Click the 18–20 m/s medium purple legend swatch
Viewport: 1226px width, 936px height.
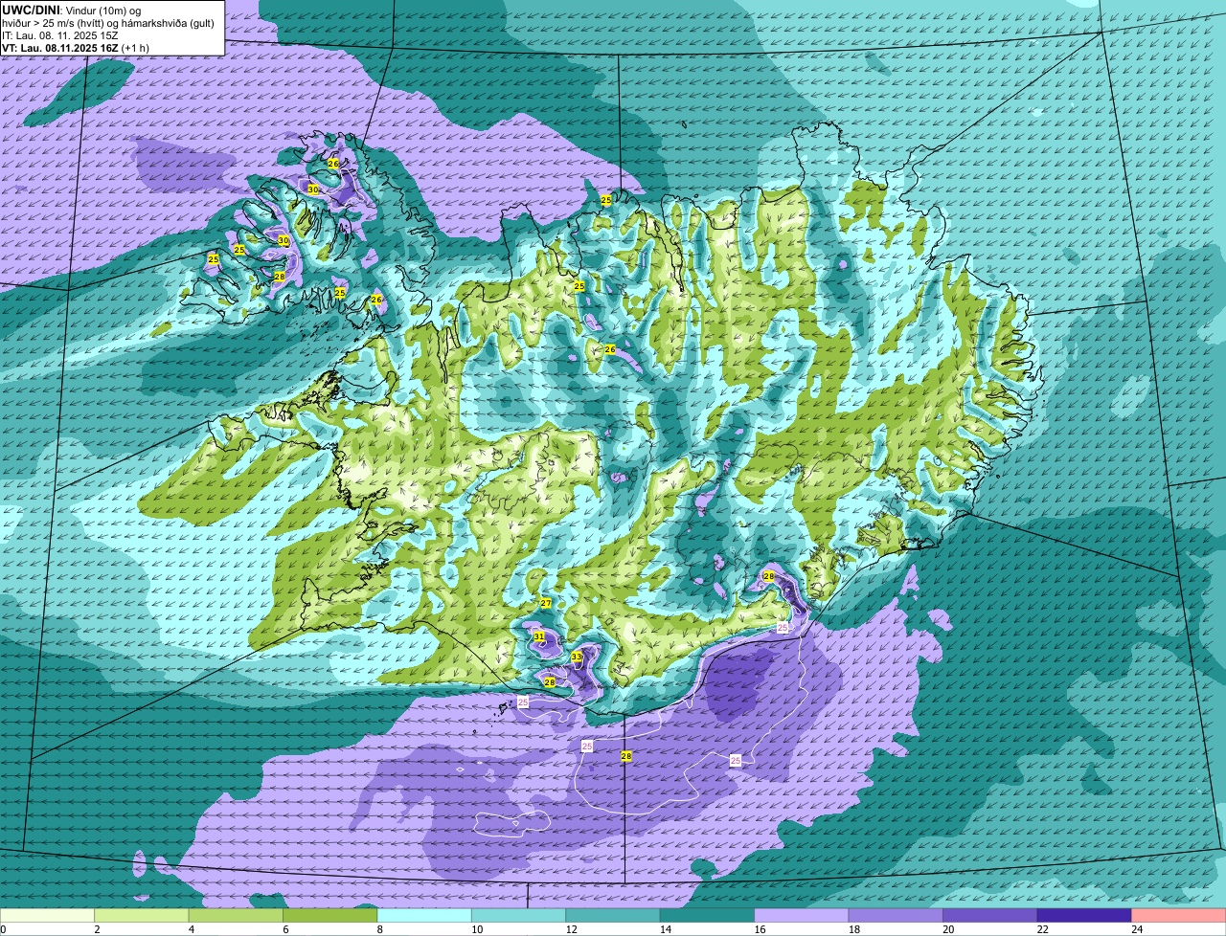coord(897,915)
